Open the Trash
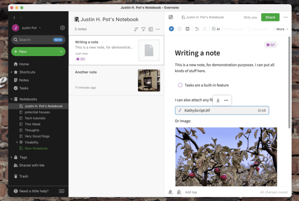This screenshot has height=201, width=299. pos(21,176)
